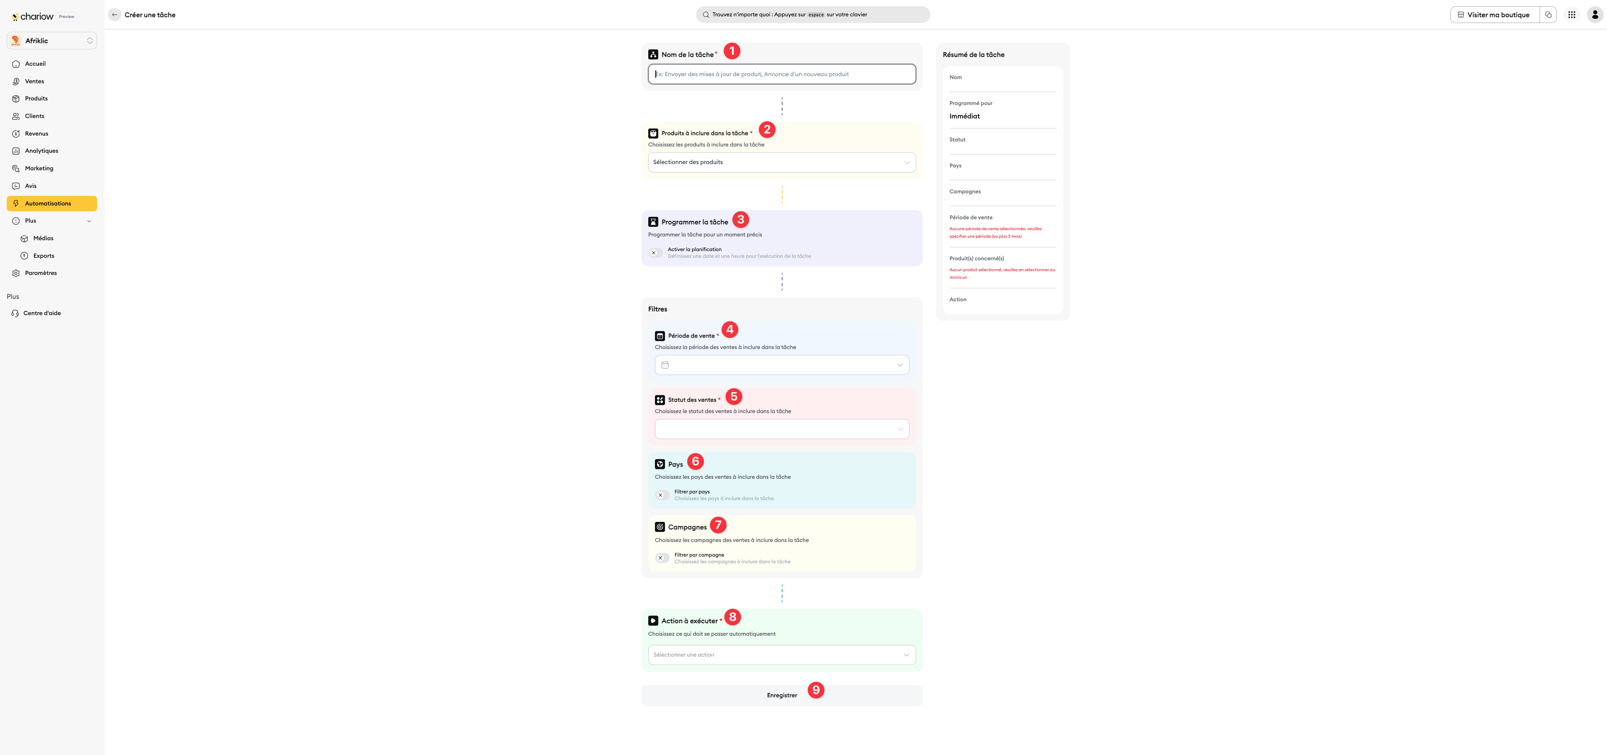Click the Paramètres gear icon
Screen dimensions: 1607x755
point(16,273)
